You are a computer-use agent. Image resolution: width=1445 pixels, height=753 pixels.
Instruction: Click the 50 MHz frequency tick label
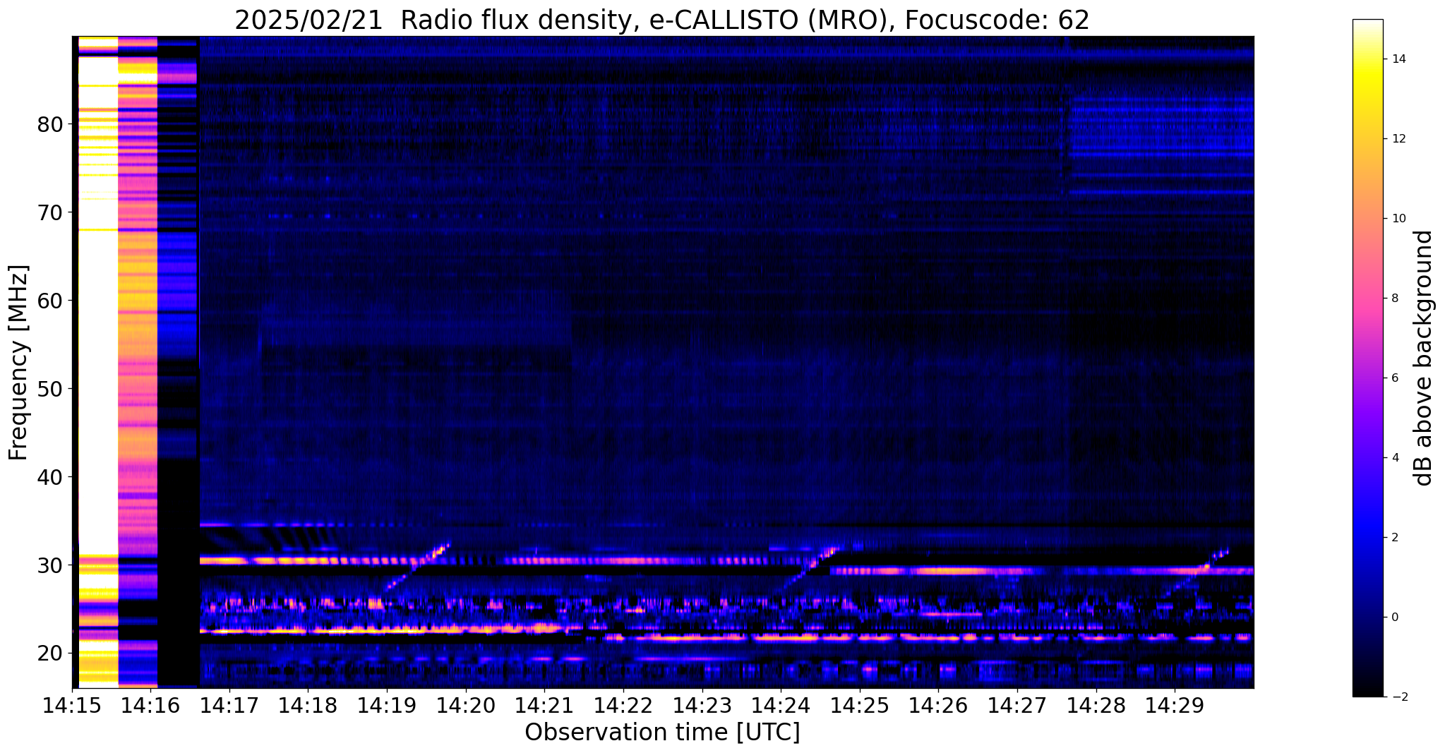pos(49,390)
